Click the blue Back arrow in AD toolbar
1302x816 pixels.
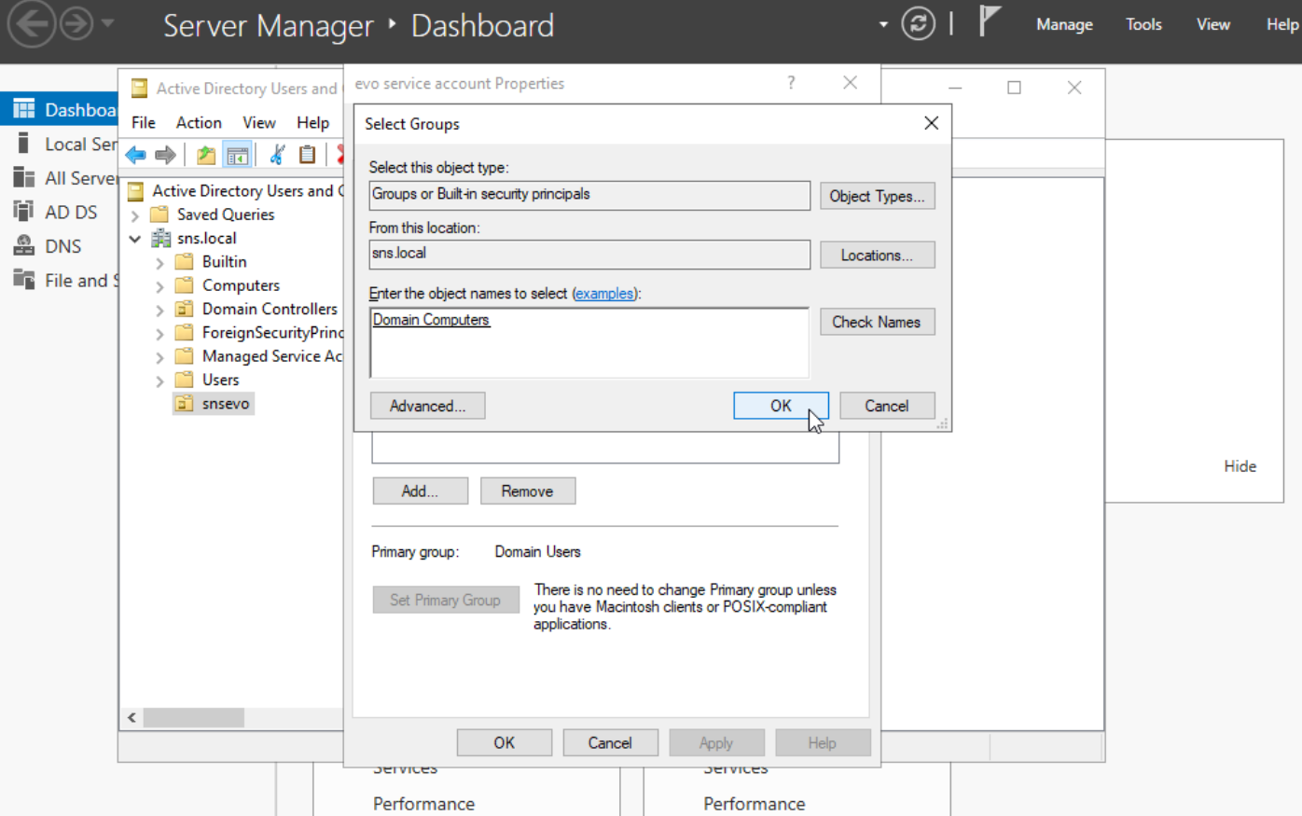pos(136,155)
